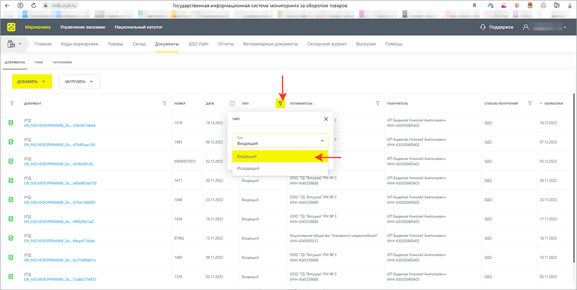This screenshot has height=290, width=577.
Task: Open filter on the Отправитель column
Action: (x=377, y=103)
